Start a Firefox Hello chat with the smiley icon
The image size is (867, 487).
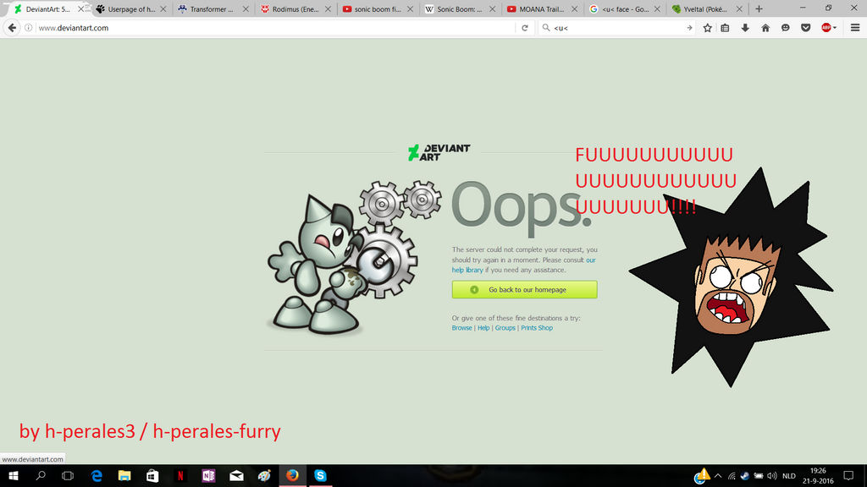coord(786,27)
